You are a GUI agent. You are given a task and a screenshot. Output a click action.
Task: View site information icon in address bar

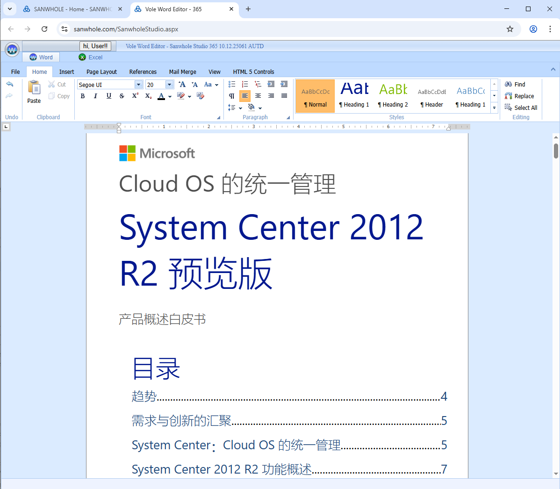click(x=65, y=29)
